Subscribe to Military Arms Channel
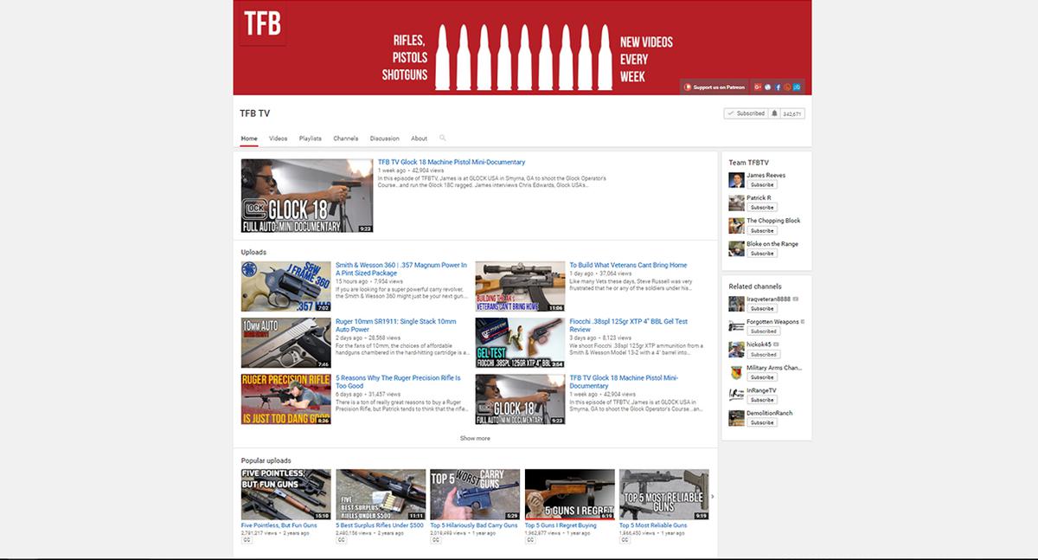This screenshot has height=560, width=1038. tap(762, 377)
